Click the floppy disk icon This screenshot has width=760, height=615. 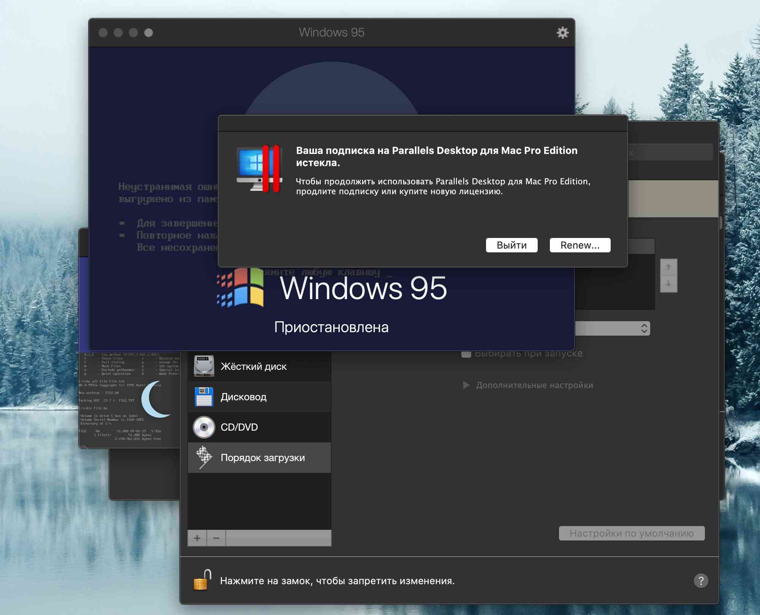tap(204, 397)
